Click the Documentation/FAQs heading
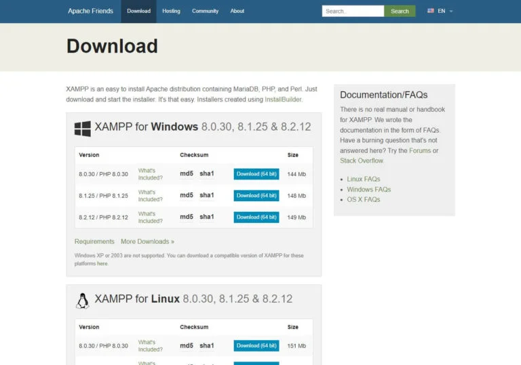Screen dimensions: 521x365 pos(384,95)
